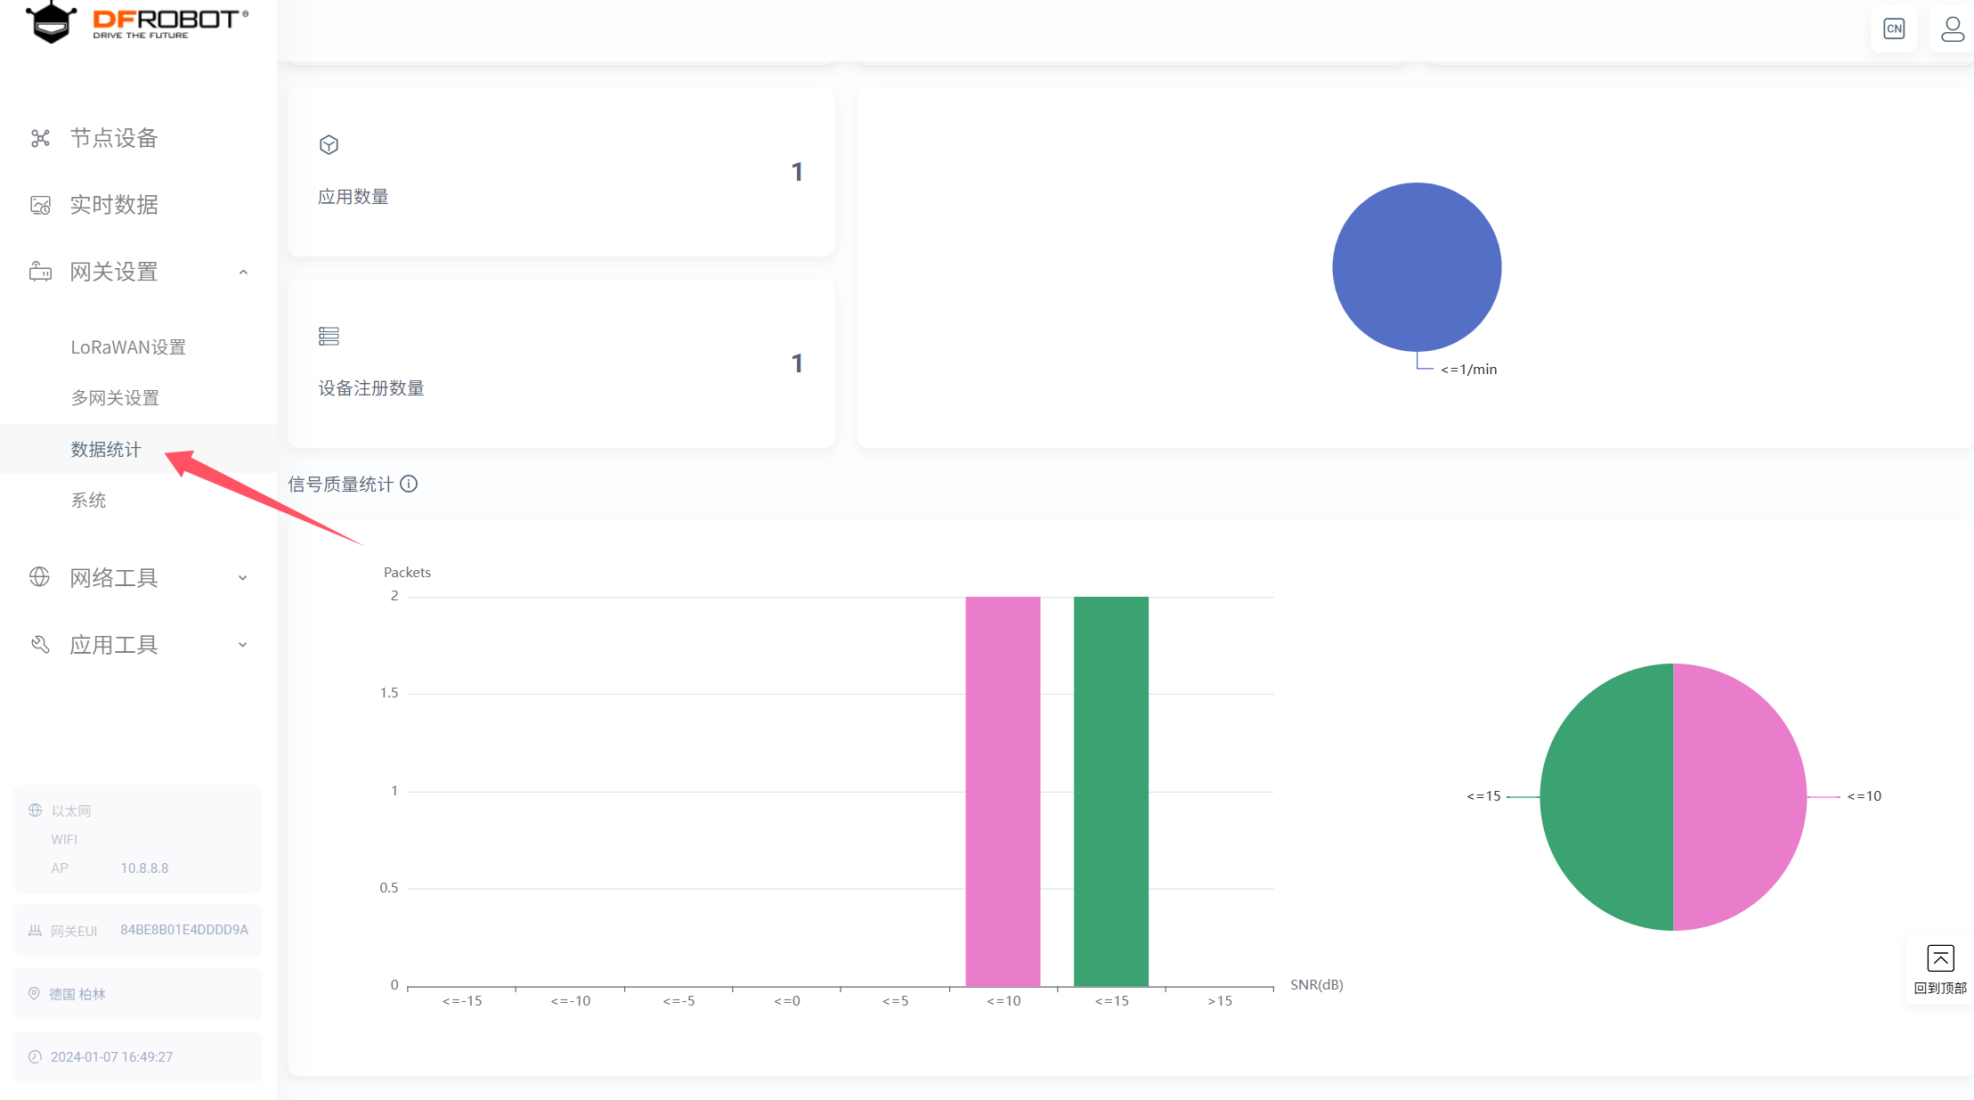Click the CN language switch icon
Image resolution: width=1974 pixels, height=1100 pixels.
click(x=1894, y=29)
